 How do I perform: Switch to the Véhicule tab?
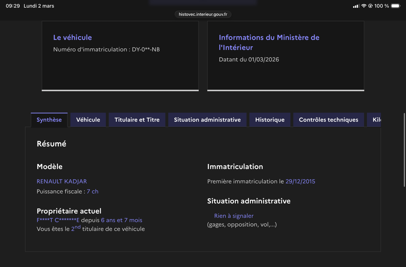[88, 120]
